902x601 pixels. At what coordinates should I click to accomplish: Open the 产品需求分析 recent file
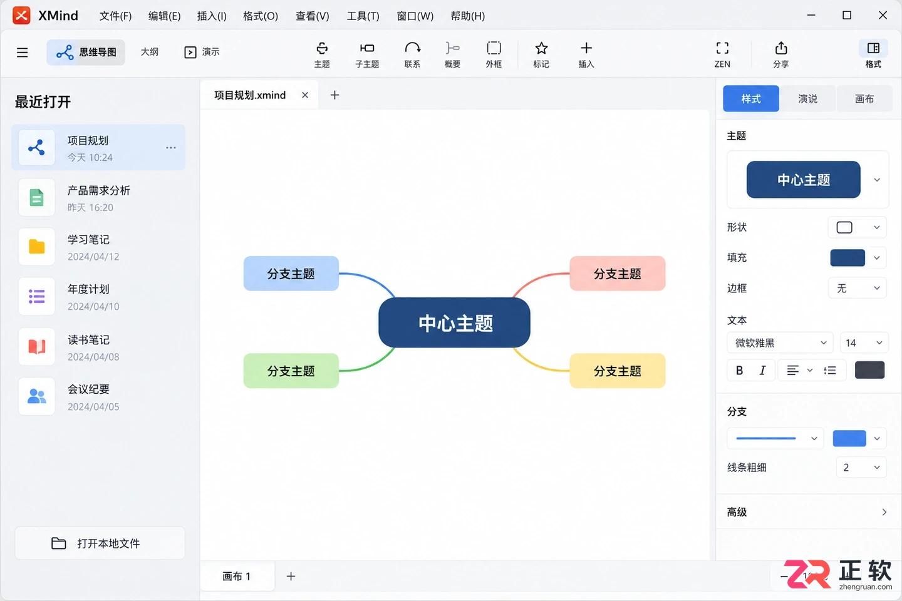pyautogui.click(x=98, y=198)
